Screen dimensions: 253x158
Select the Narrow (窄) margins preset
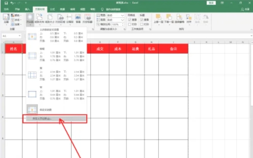(56, 93)
